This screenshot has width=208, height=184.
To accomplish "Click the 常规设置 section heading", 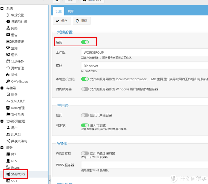I will [65, 32].
